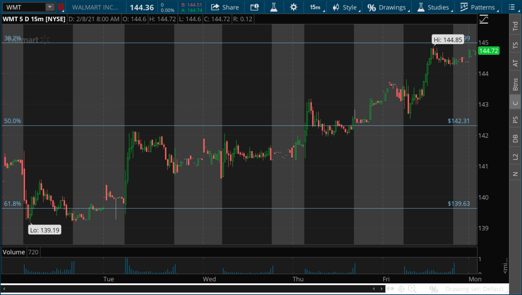
Task: Open the calendar alert icon next to Share
Action: [254, 7]
